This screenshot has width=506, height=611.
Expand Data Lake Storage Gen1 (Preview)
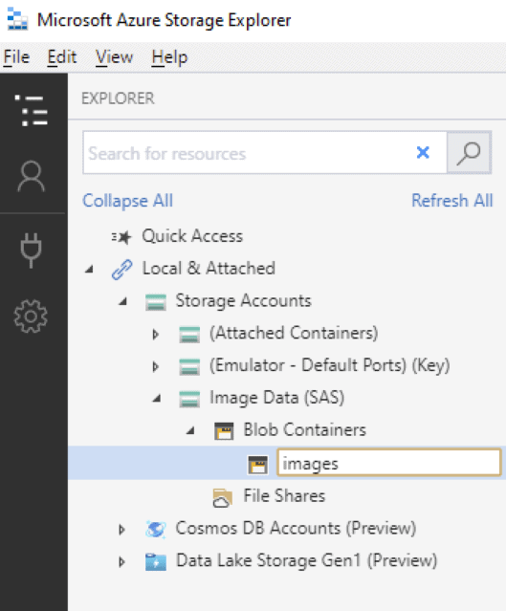click(121, 562)
